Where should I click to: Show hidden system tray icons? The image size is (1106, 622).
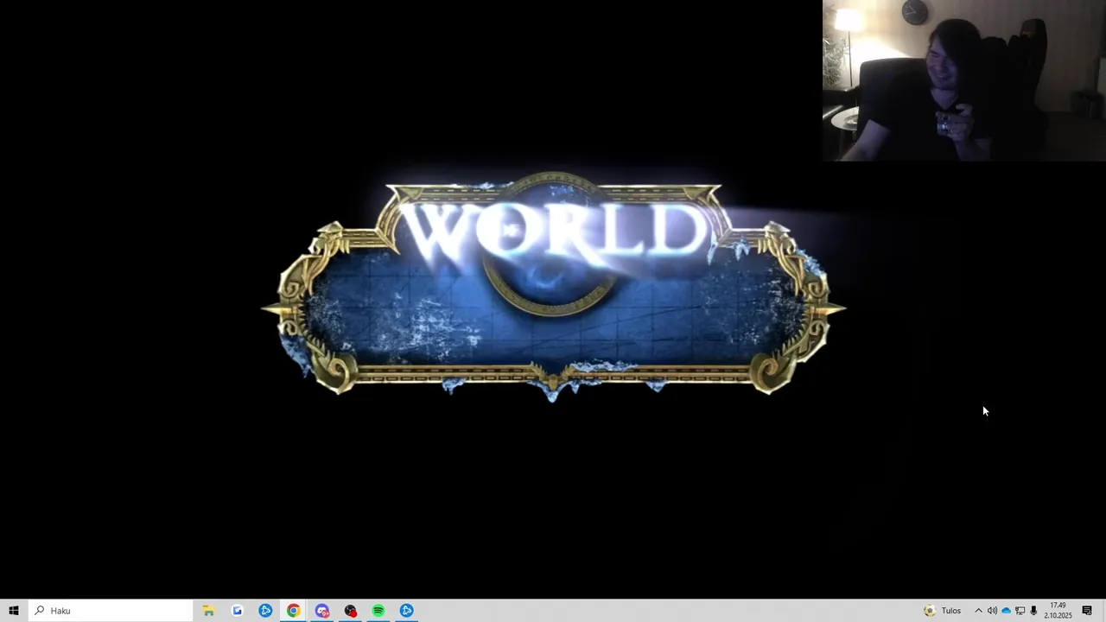point(978,611)
